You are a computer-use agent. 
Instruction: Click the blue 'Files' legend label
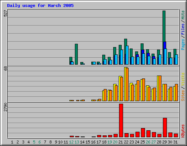pyautogui.click(x=183, y=29)
